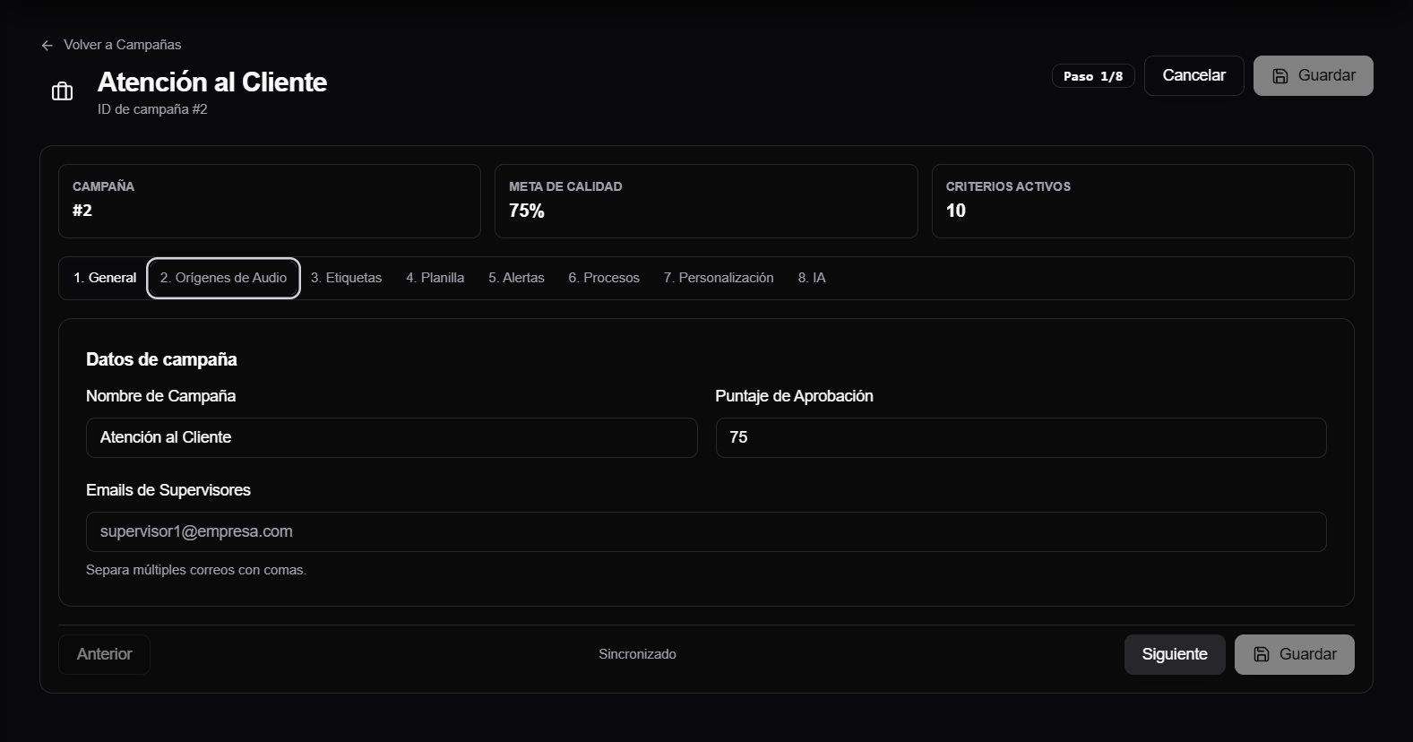The image size is (1413, 742).
Task: Go to the 5. Alertas tab
Action: click(x=516, y=278)
